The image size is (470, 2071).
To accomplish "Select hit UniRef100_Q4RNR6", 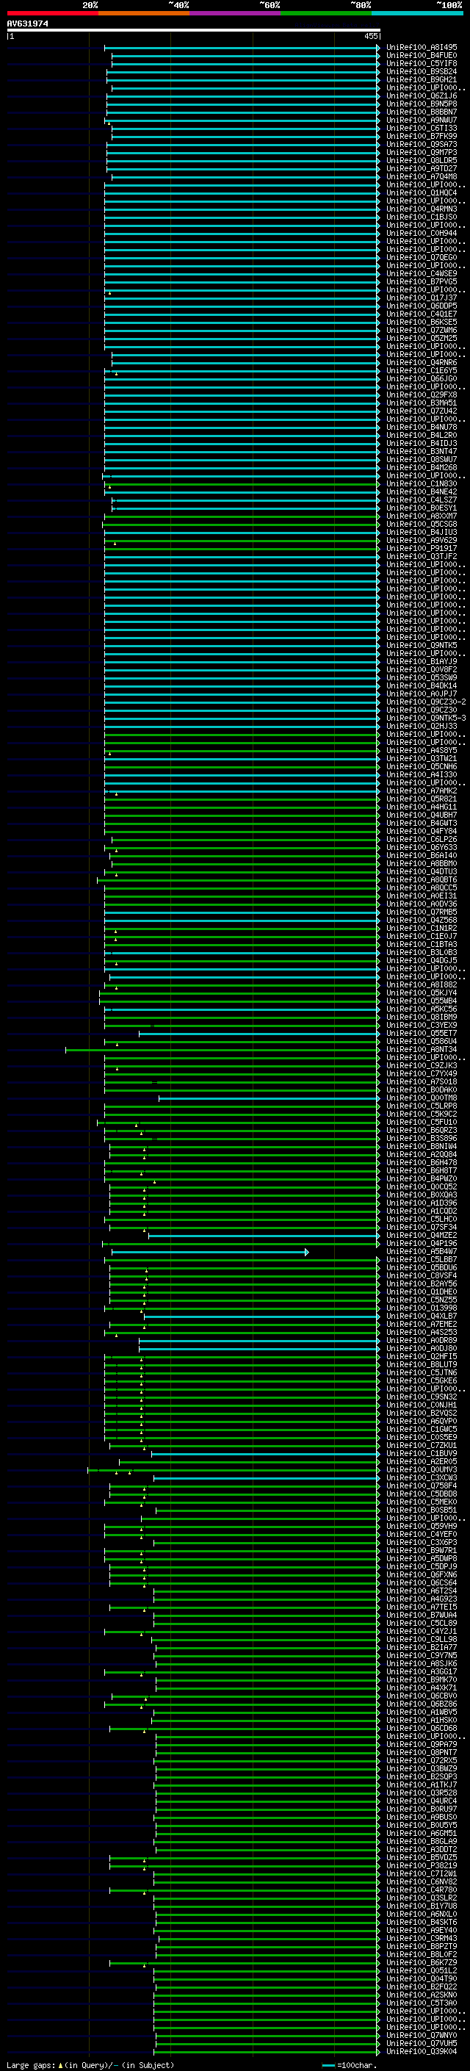I will [x=422, y=363].
